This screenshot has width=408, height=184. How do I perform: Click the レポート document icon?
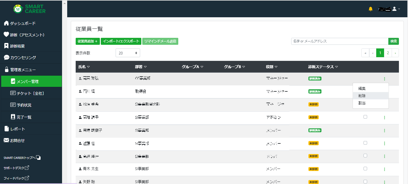(6, 129)
